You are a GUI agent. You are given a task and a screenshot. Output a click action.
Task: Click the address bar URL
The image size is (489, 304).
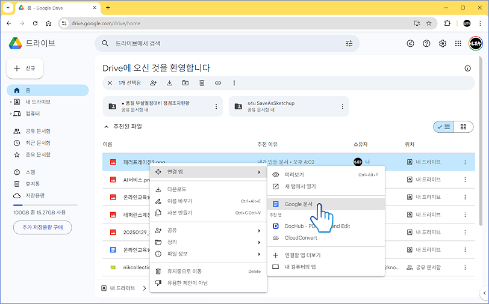pos(106,23)
